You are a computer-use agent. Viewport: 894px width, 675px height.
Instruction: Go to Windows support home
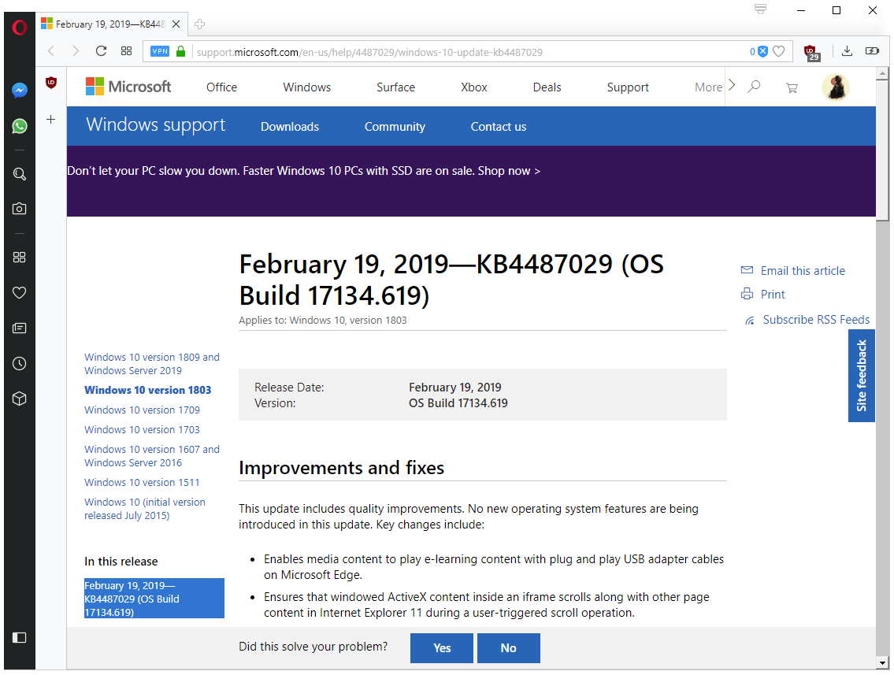pos(156,124)
